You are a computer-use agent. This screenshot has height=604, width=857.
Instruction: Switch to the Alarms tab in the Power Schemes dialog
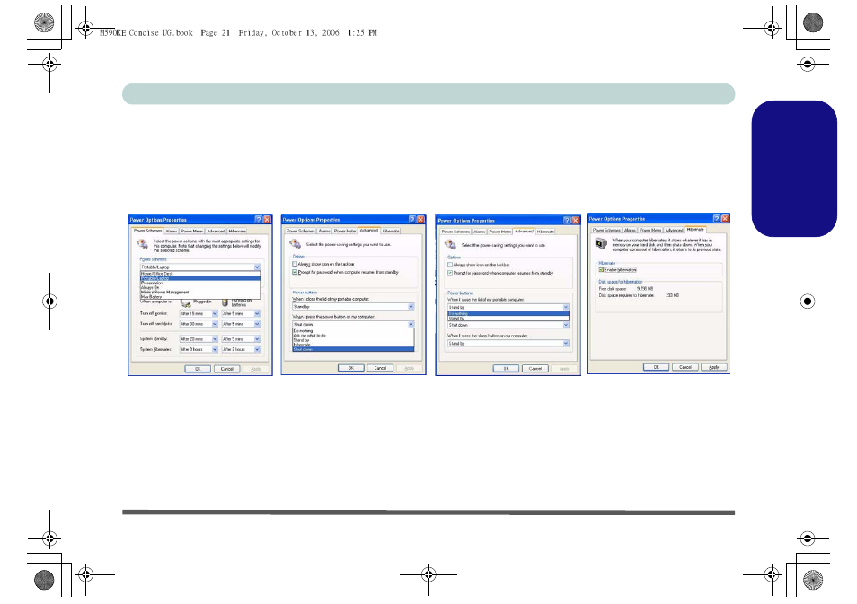(171, 232)
